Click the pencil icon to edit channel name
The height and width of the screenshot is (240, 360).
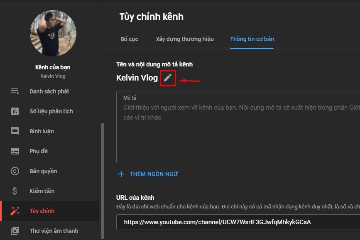coord(167,78)
